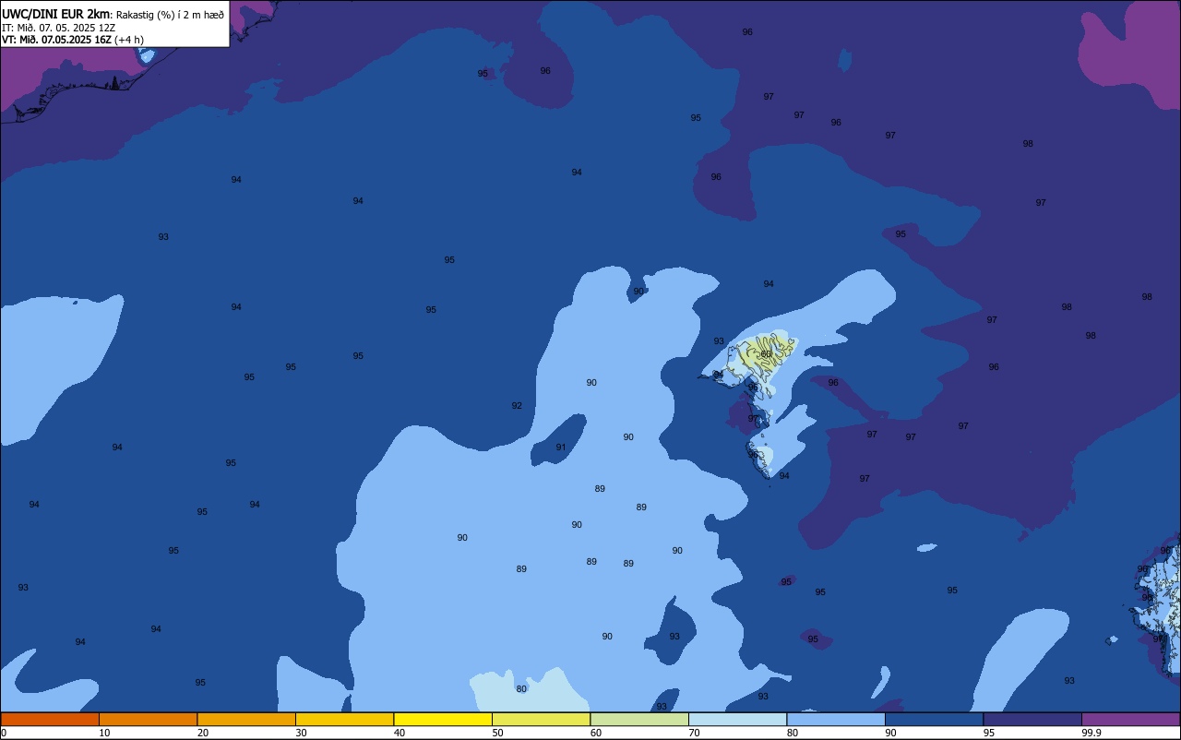Screen dimensions: 1181x740
Task: Click the '10' tick label on legend bar
Action: [105, 733]
